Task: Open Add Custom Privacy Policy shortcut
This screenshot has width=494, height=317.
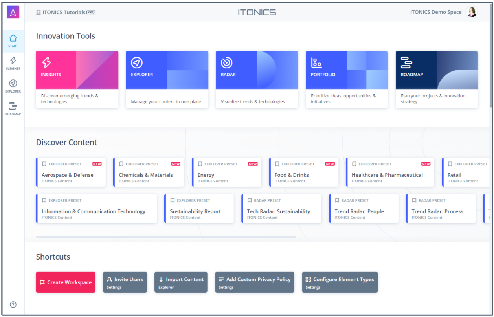Action: click(255, 282)
